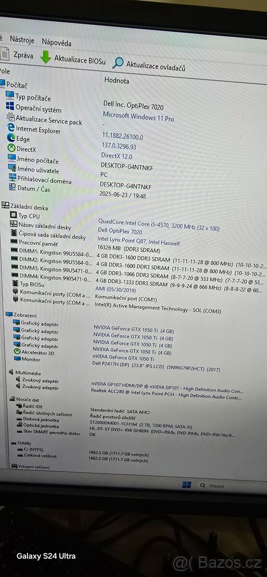
Task: Select the Základní deska group heading
Action: click(x=25, y=207)
